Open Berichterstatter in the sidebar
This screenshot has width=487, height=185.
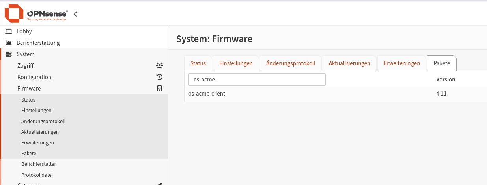coord(39,164)
